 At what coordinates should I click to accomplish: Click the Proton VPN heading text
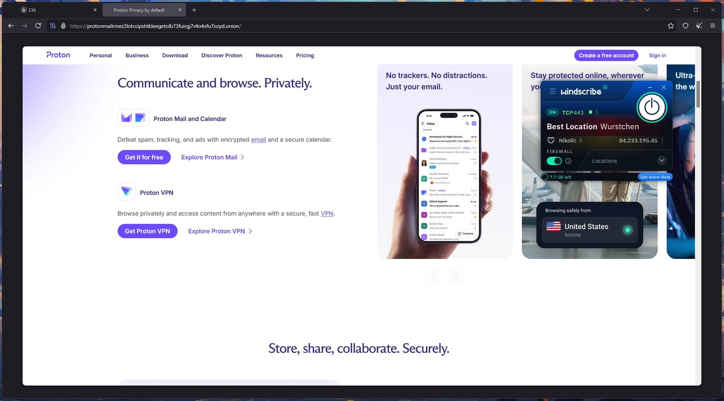point(156,193)
